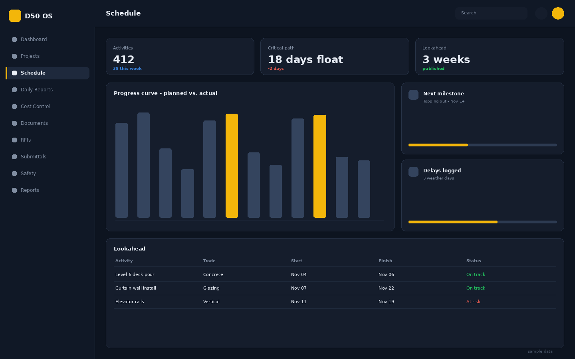The height and width of the screenshot is (359, 575).
Task: Click the Cost Control sidebar icon
Action: coord(14,107)
